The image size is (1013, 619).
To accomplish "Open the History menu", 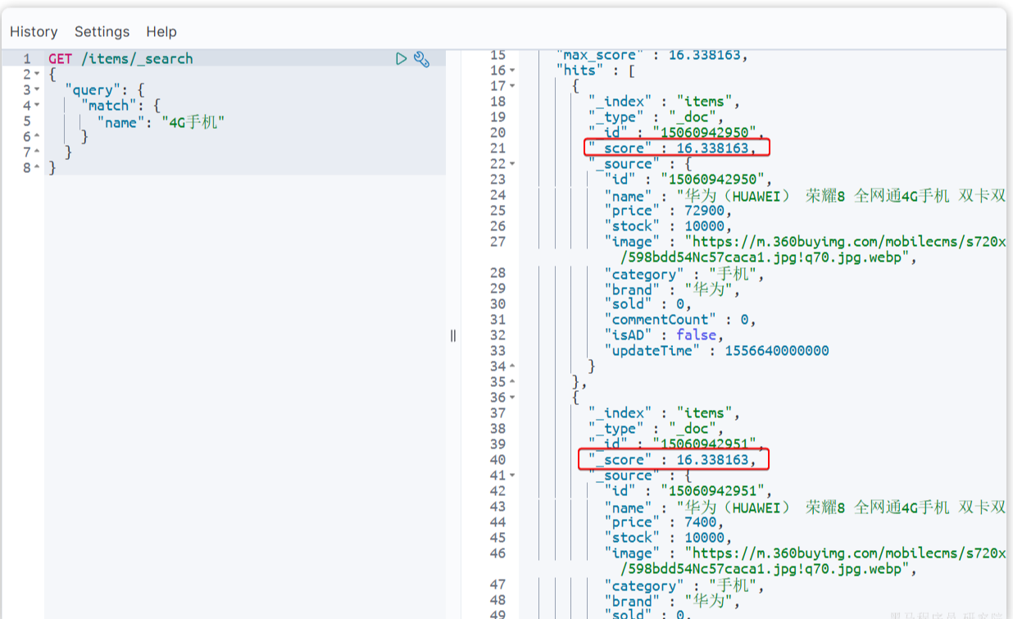I will (x=34, y=32).
